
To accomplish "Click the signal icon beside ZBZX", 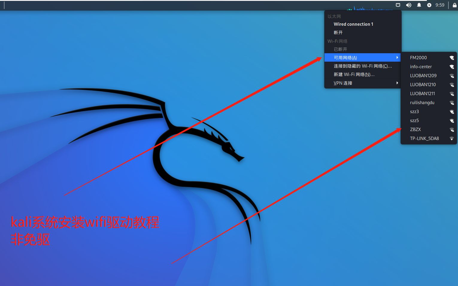I will click(452, 130).
